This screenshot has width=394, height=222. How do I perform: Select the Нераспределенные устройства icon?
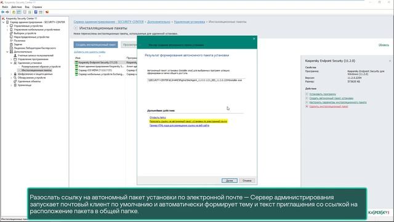(x=11, y=37)
